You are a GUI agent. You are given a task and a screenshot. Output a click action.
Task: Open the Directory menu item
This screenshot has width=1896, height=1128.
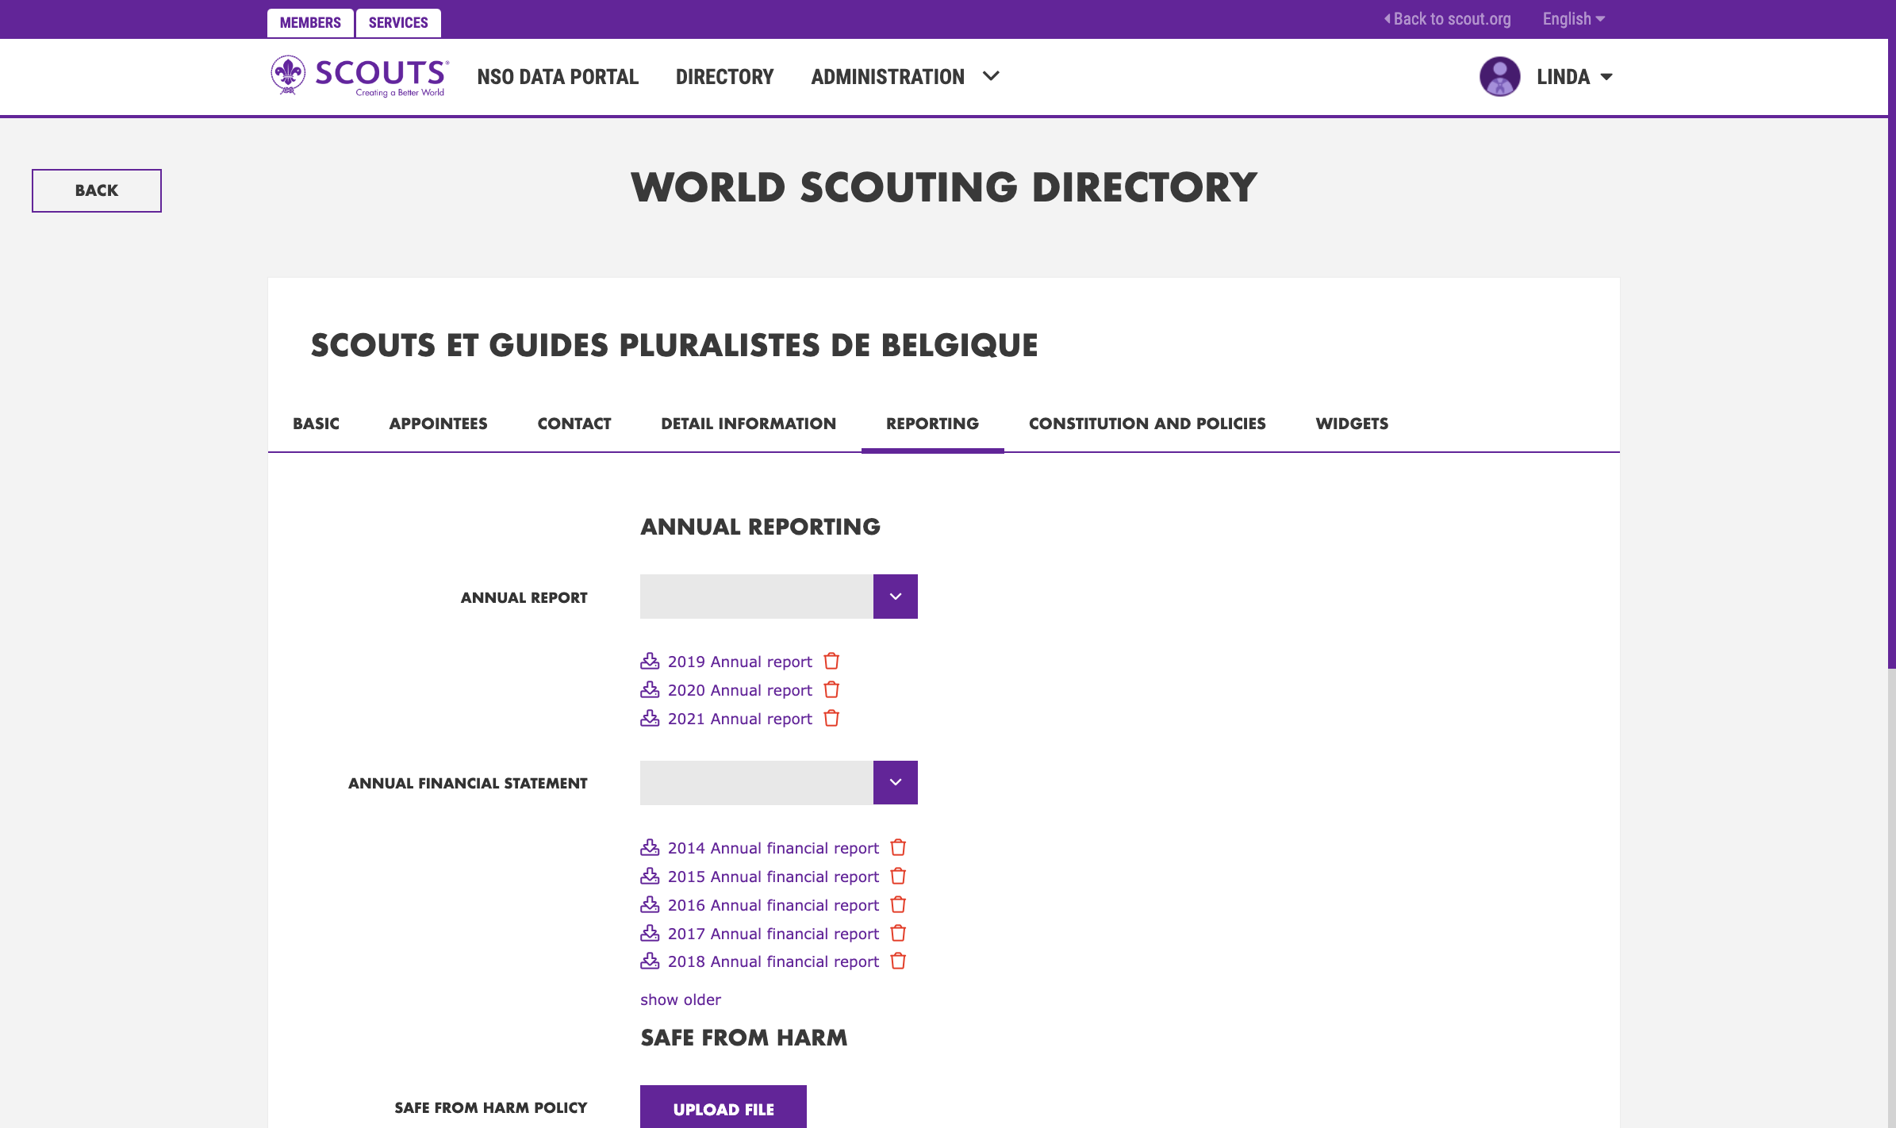coord(724,77)
